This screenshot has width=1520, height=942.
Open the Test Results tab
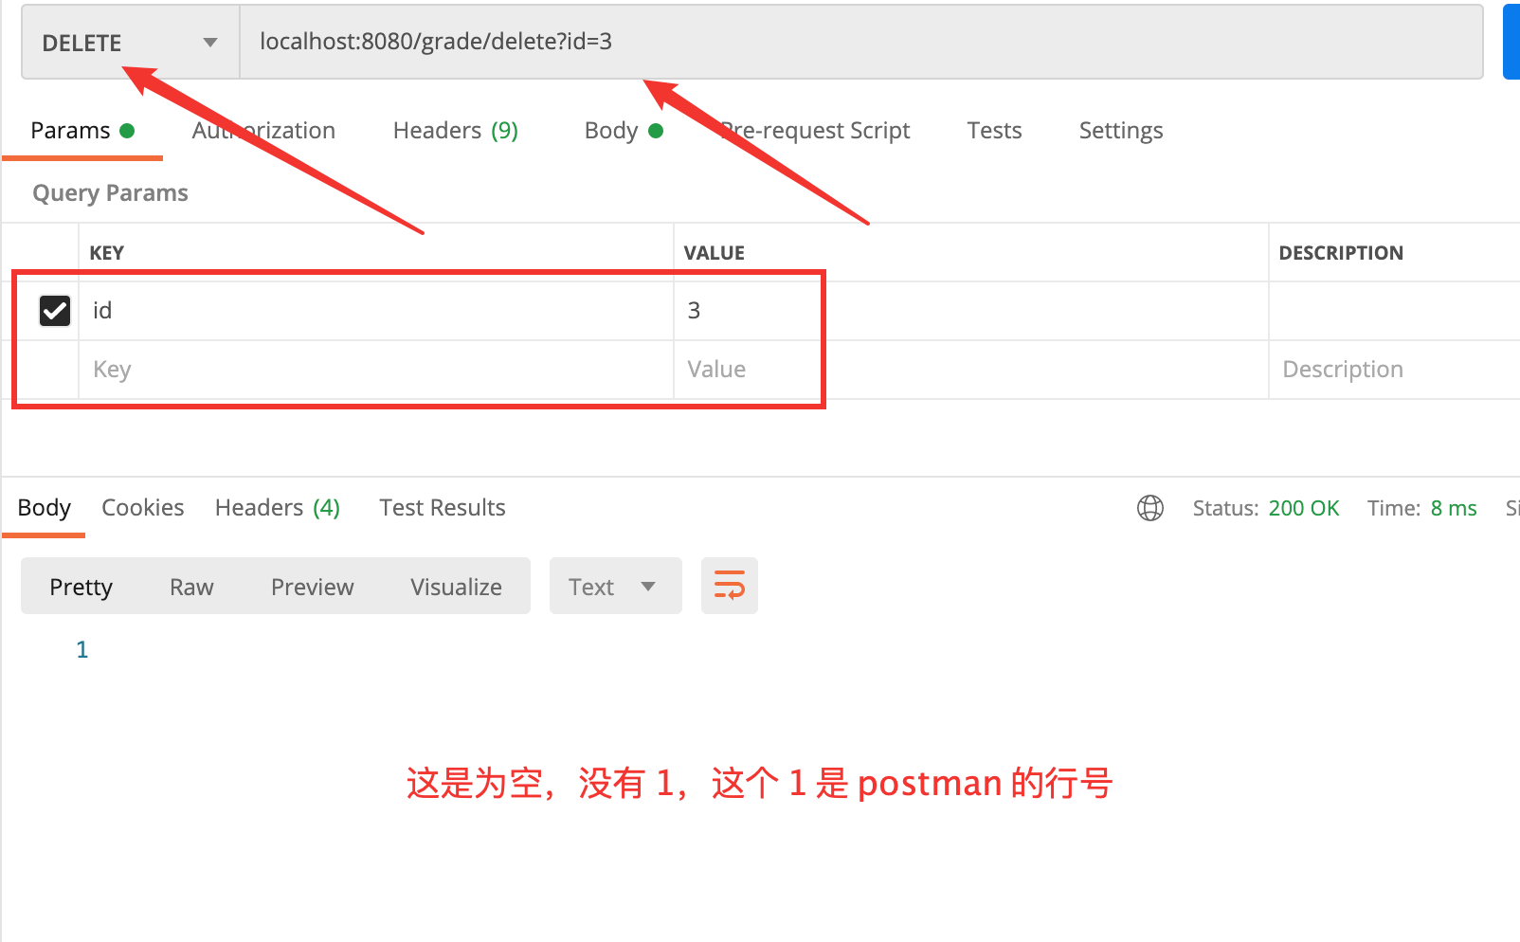(x=442, y=508)
